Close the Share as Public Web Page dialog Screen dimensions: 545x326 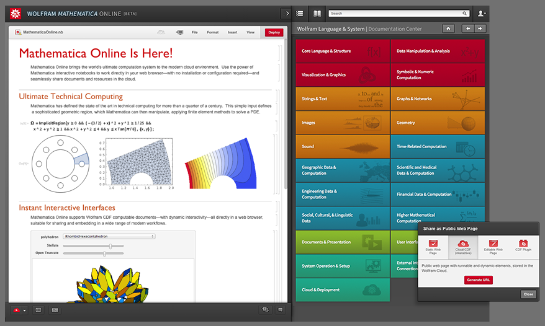(x=528, y=294)
